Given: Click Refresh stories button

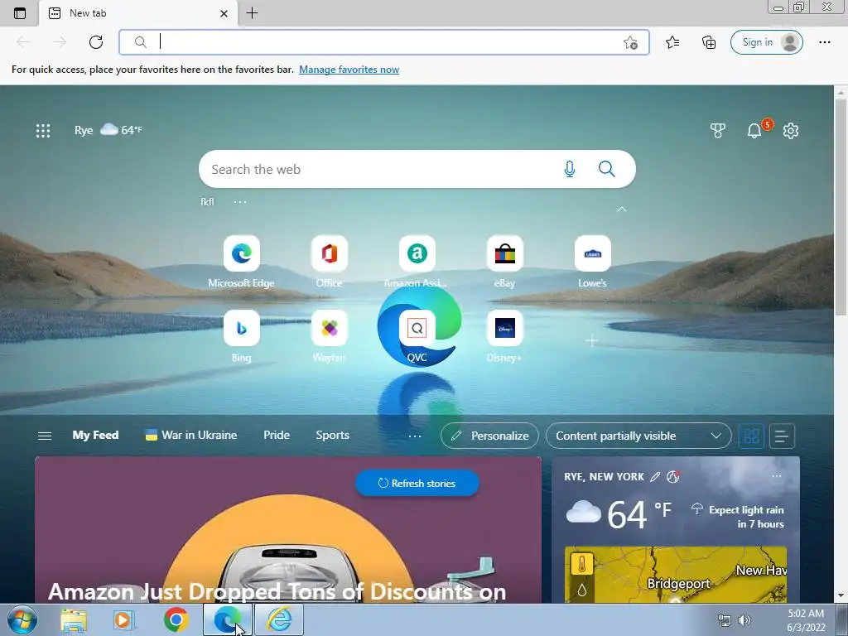Looking at the screenshot, I should (x=417, y=483).
